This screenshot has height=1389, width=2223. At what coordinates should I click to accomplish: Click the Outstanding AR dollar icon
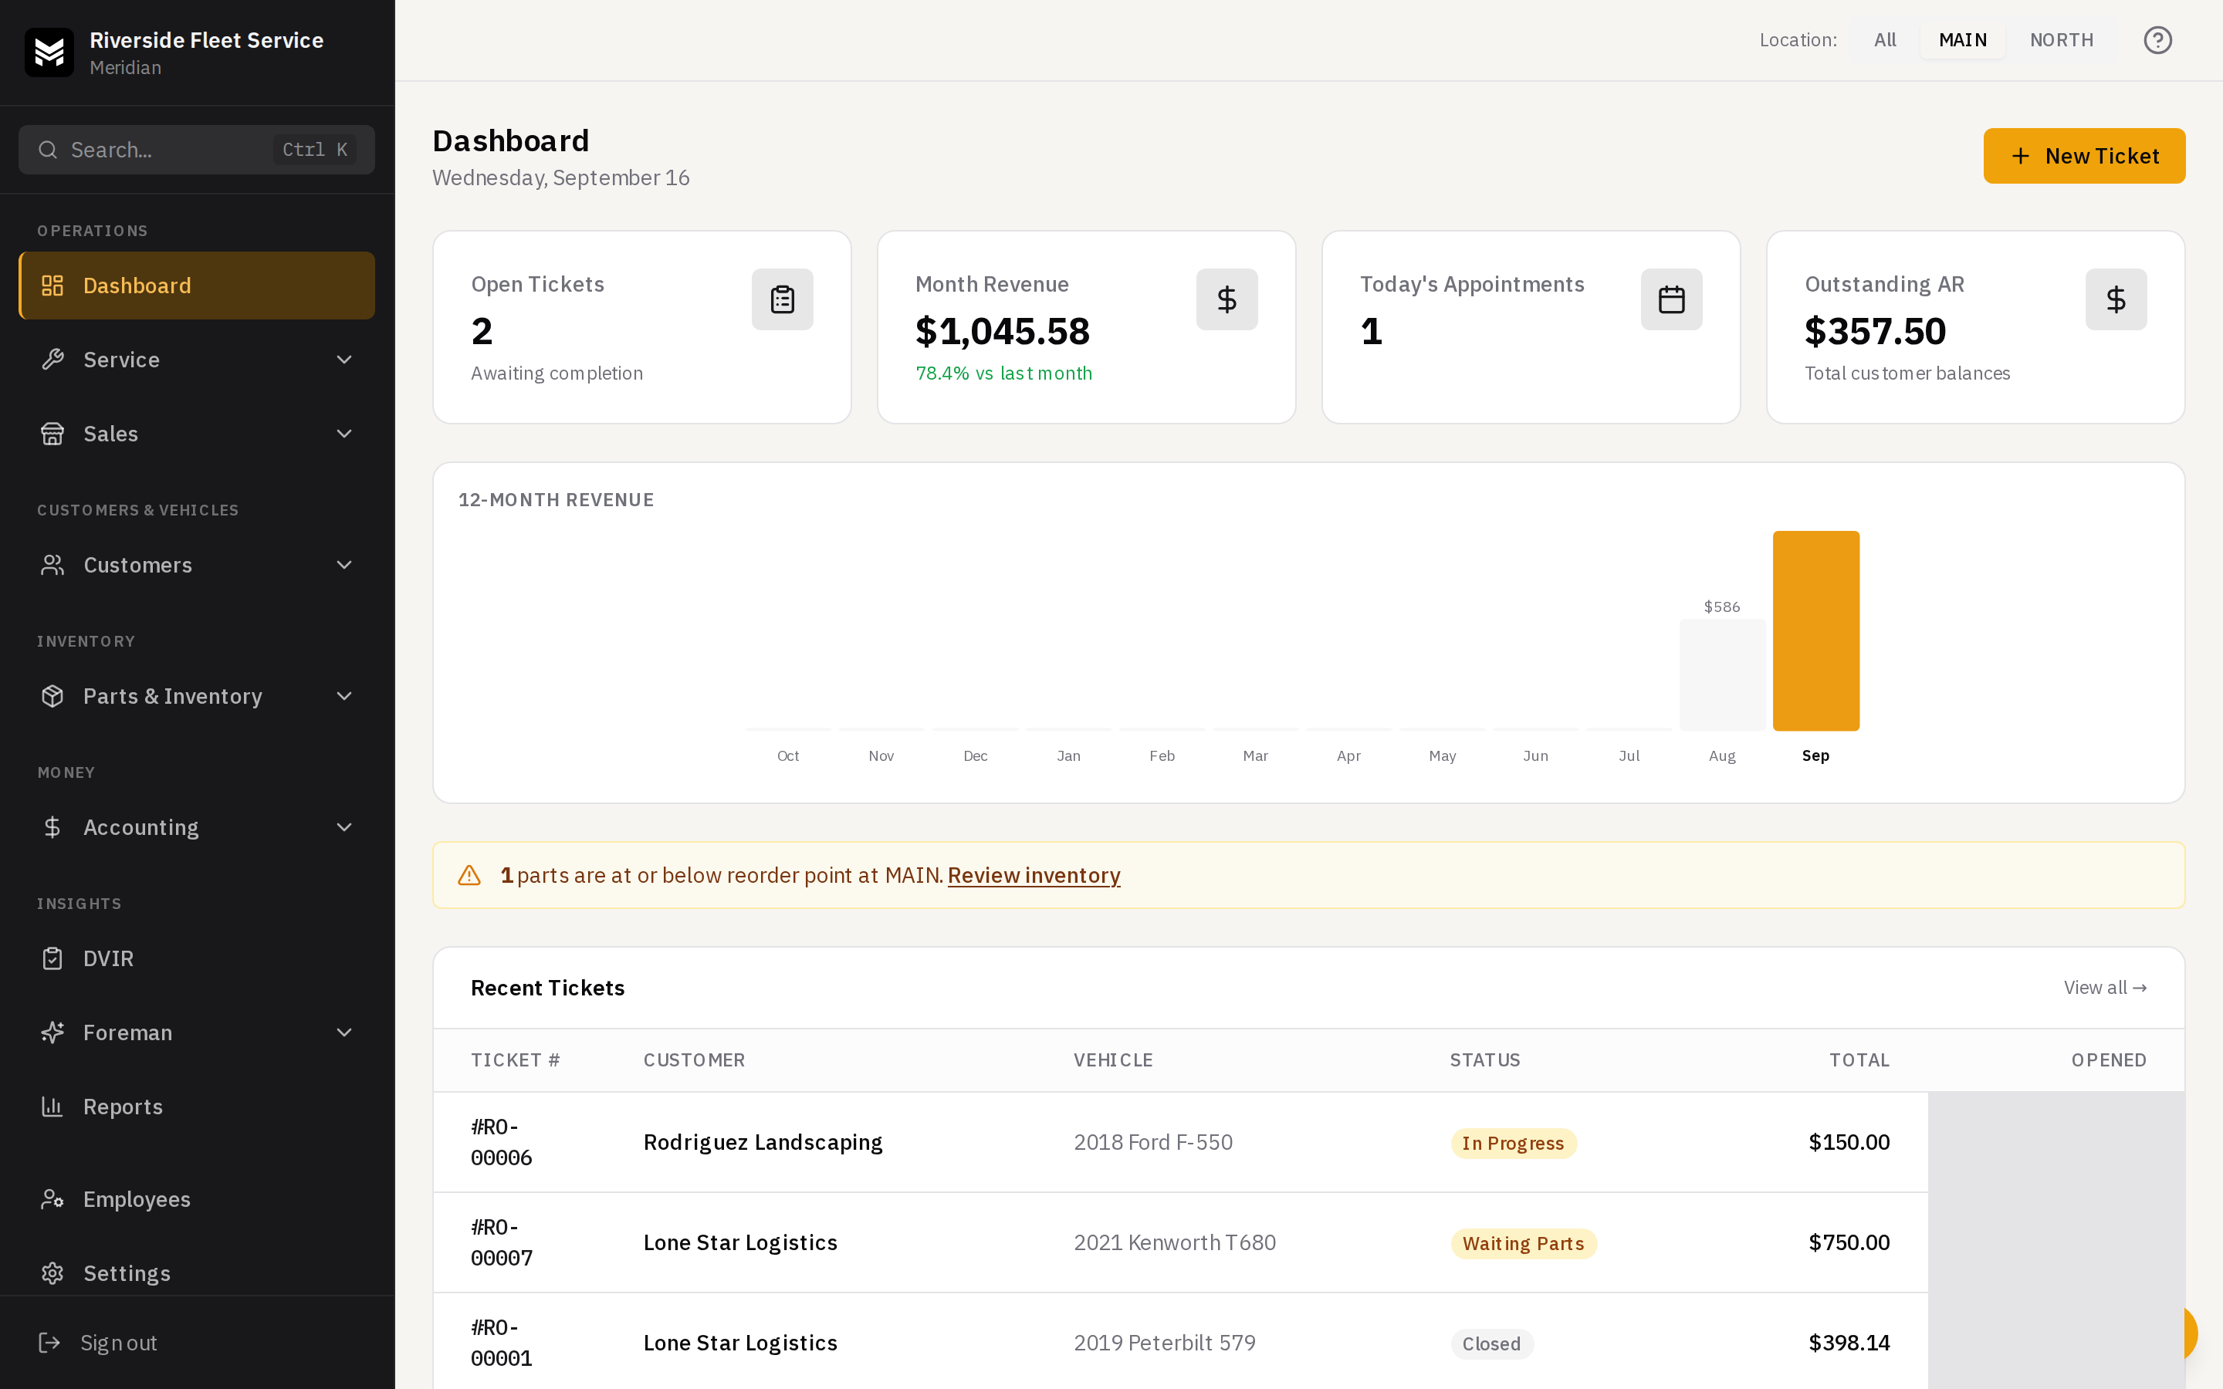tap(2116, 299)
